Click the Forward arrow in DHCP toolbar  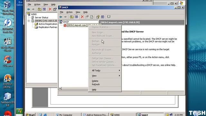pos(65,17)
